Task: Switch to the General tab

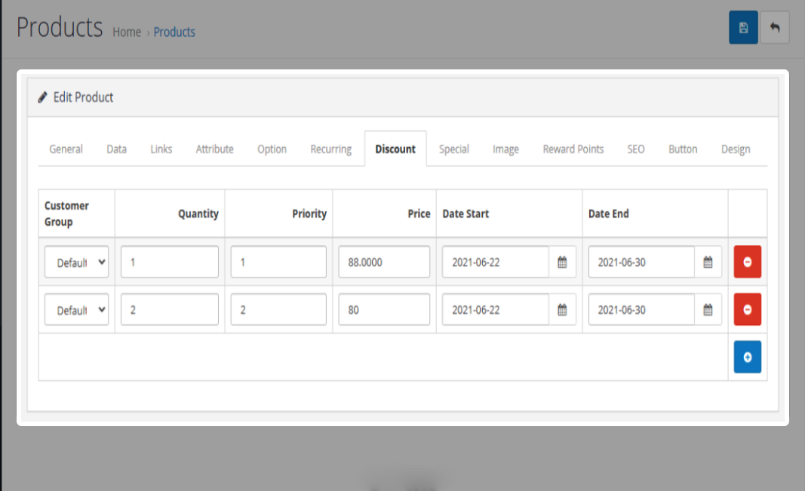Action: [x=66, y=149]
